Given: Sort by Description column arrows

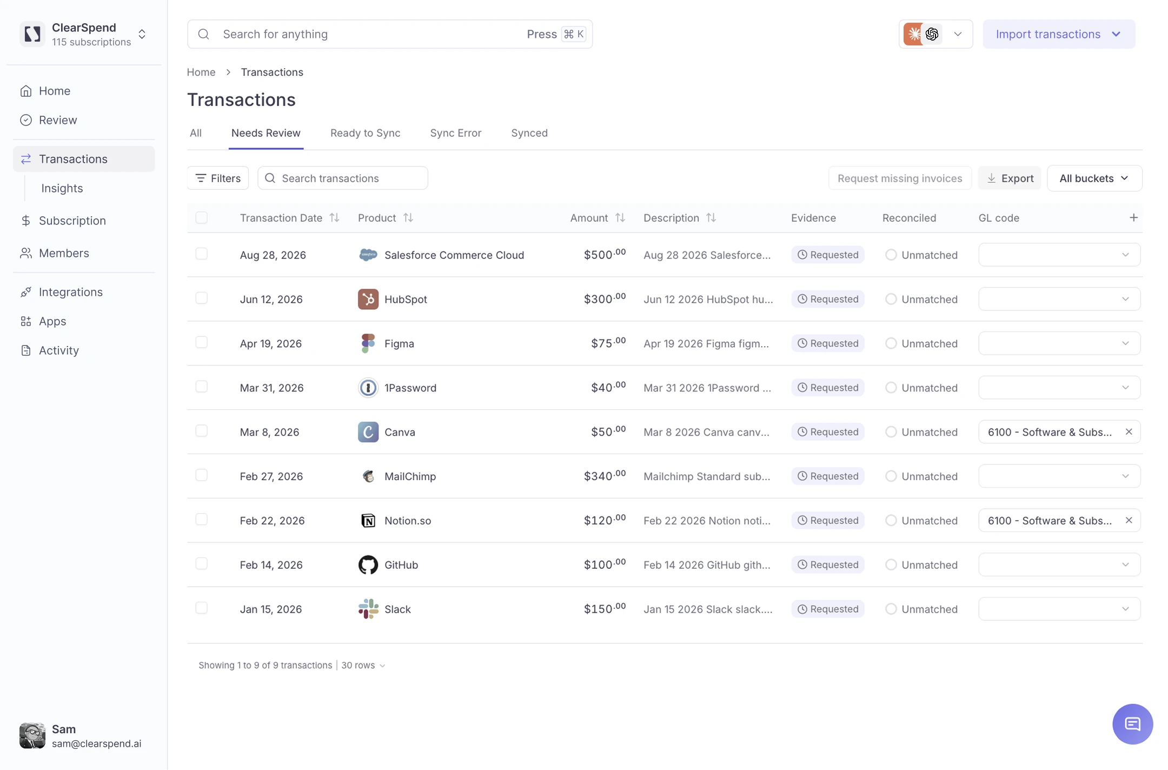Looking at the screenshot, I should point(711,217).
